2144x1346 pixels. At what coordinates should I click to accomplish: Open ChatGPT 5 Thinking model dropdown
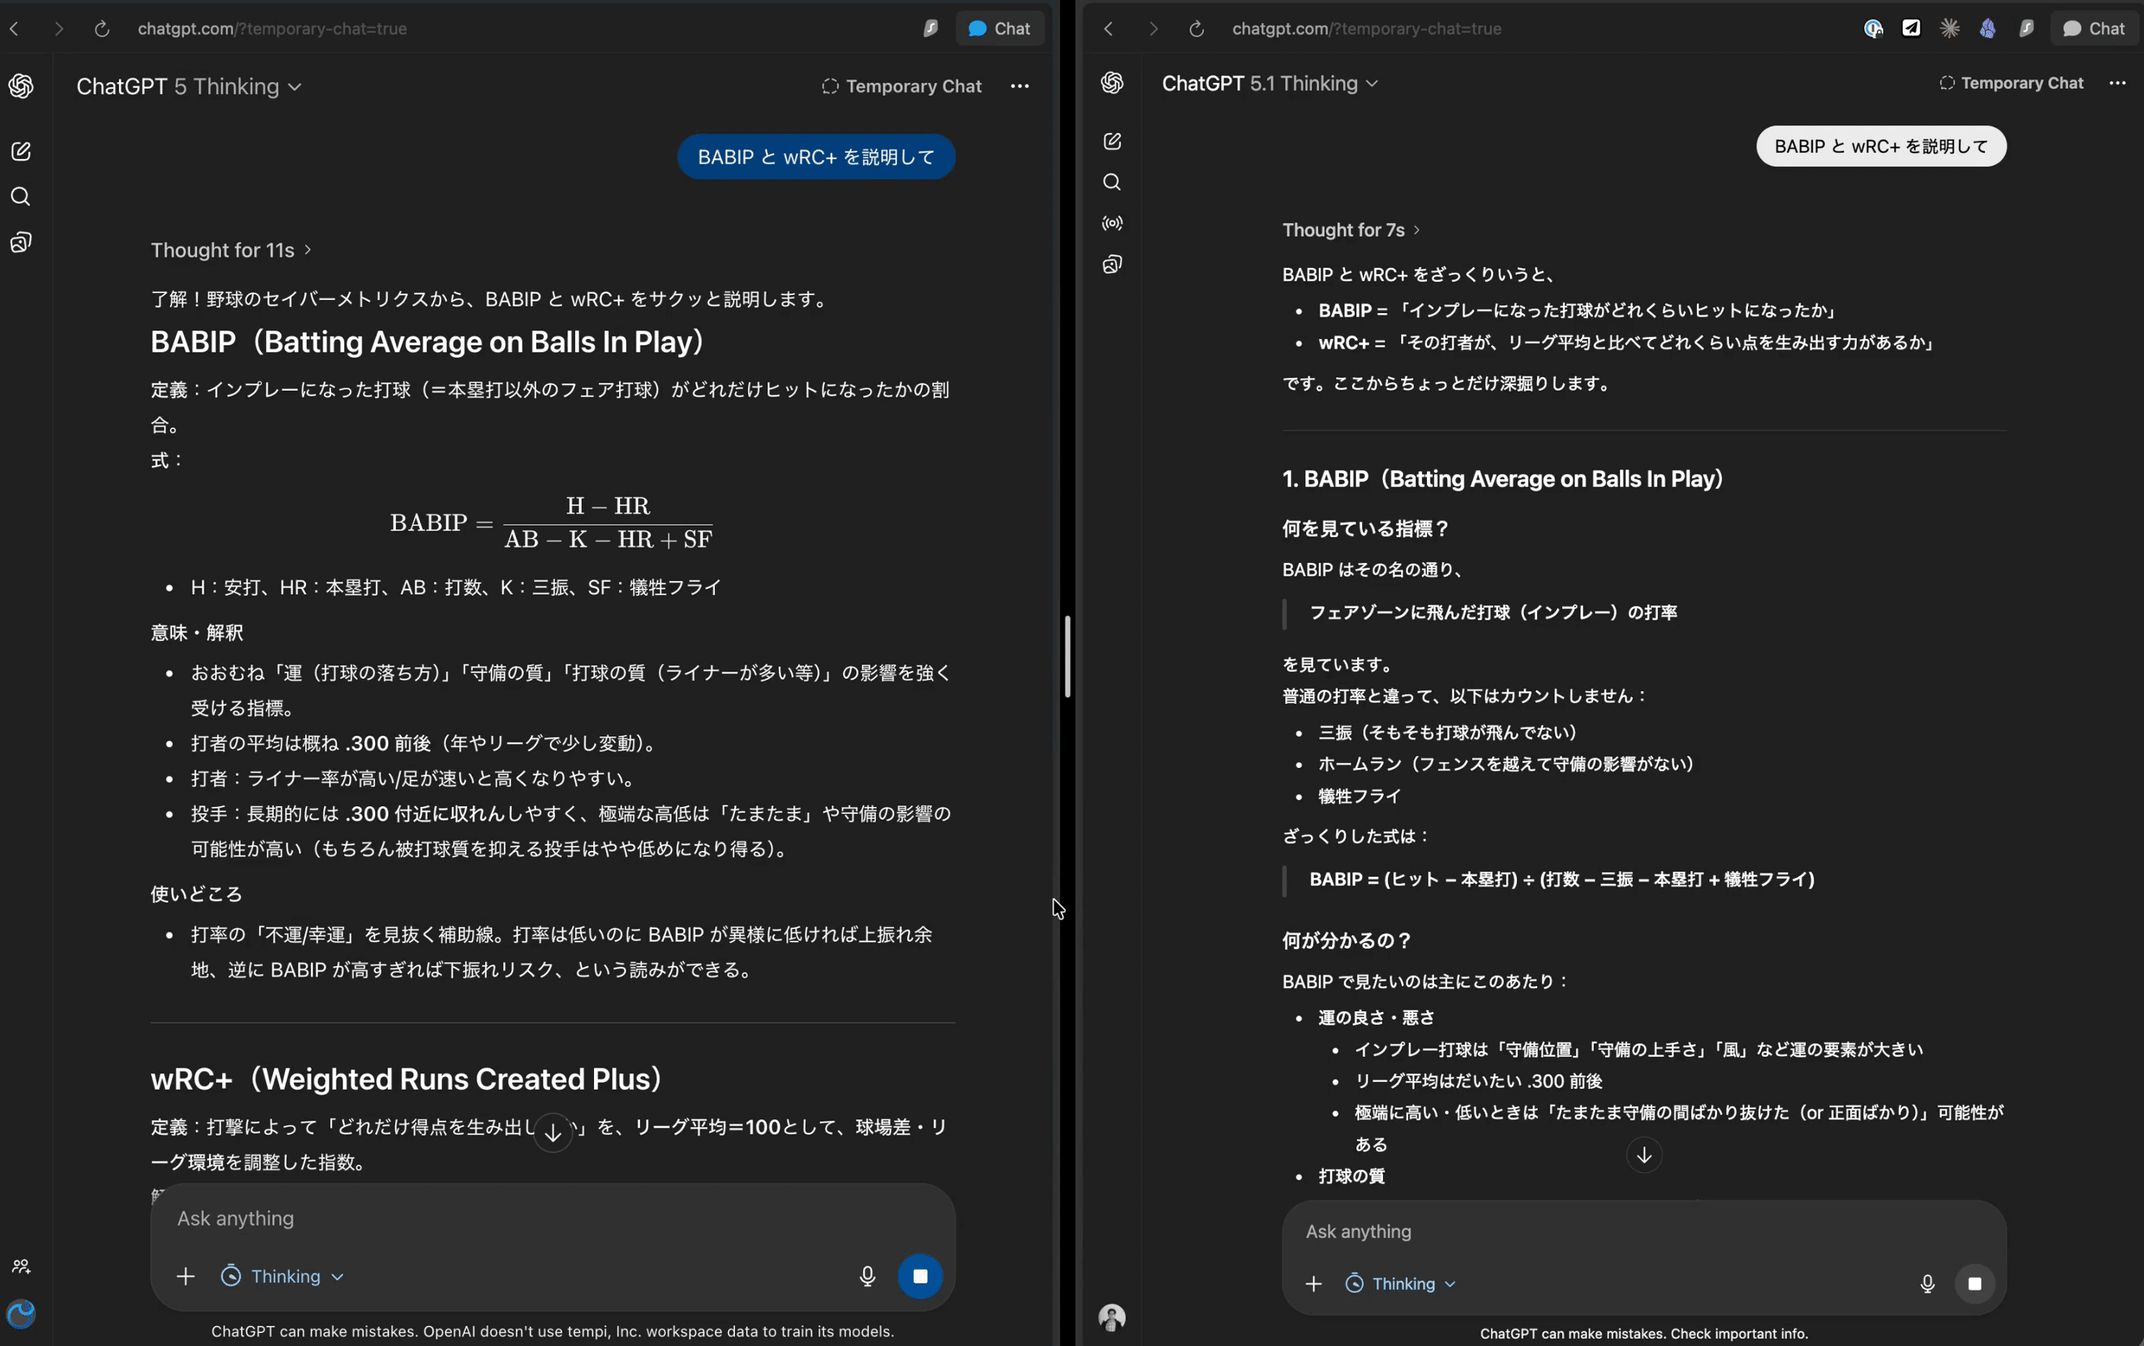189,86
